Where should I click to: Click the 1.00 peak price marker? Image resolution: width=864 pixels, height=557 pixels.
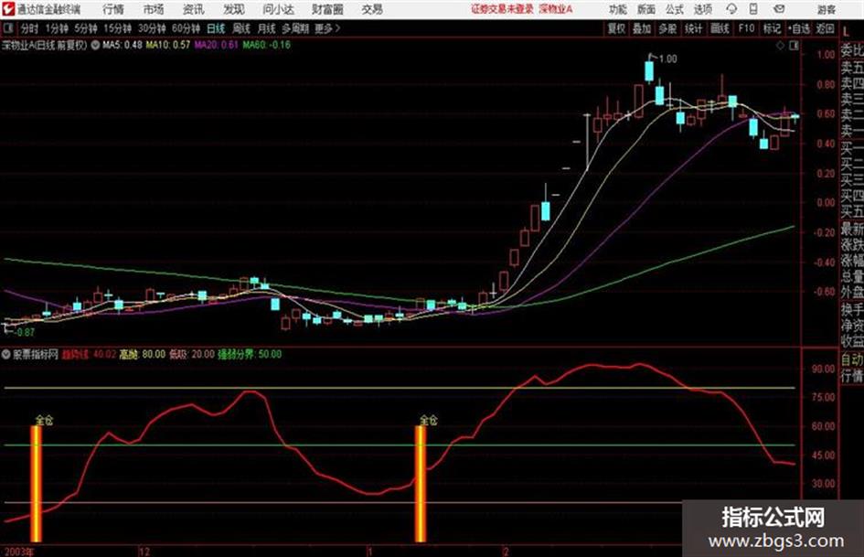tap(667, 59)
